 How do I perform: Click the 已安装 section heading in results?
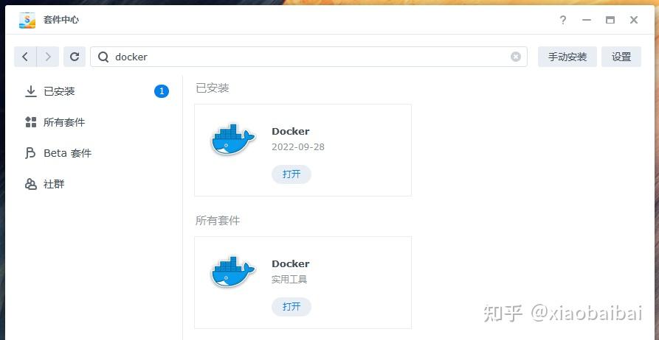click(x=213, y=88)
